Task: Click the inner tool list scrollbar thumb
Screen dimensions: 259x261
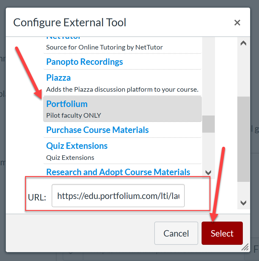Action: [x=208, y=124]
